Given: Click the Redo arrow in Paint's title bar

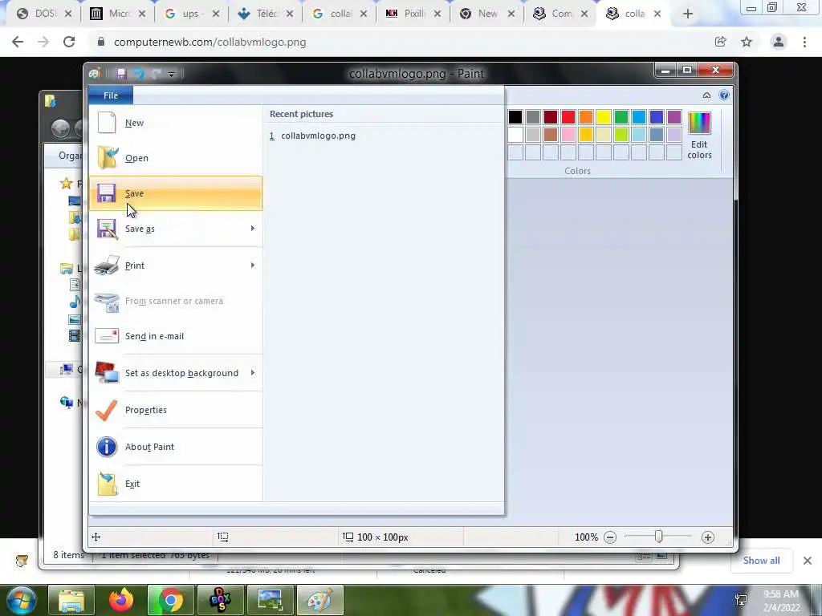Looking at the screenshot, I should coord(157,74).
